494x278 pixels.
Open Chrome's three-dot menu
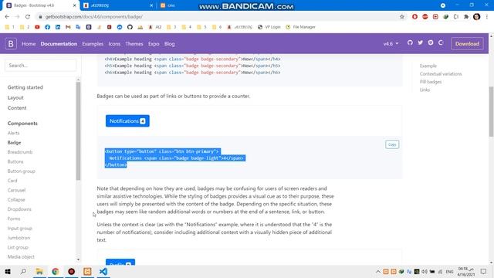coord(487,17)
